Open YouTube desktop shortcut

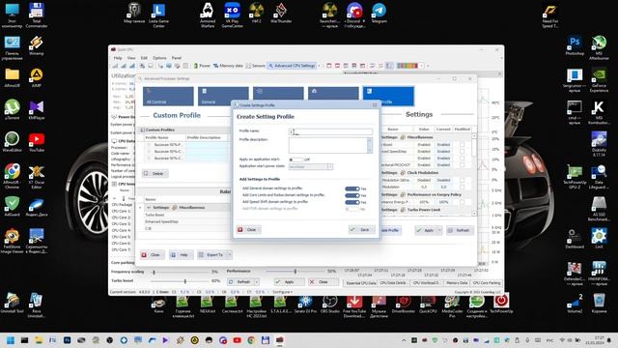pyautogui.click(x=37, y=142)
